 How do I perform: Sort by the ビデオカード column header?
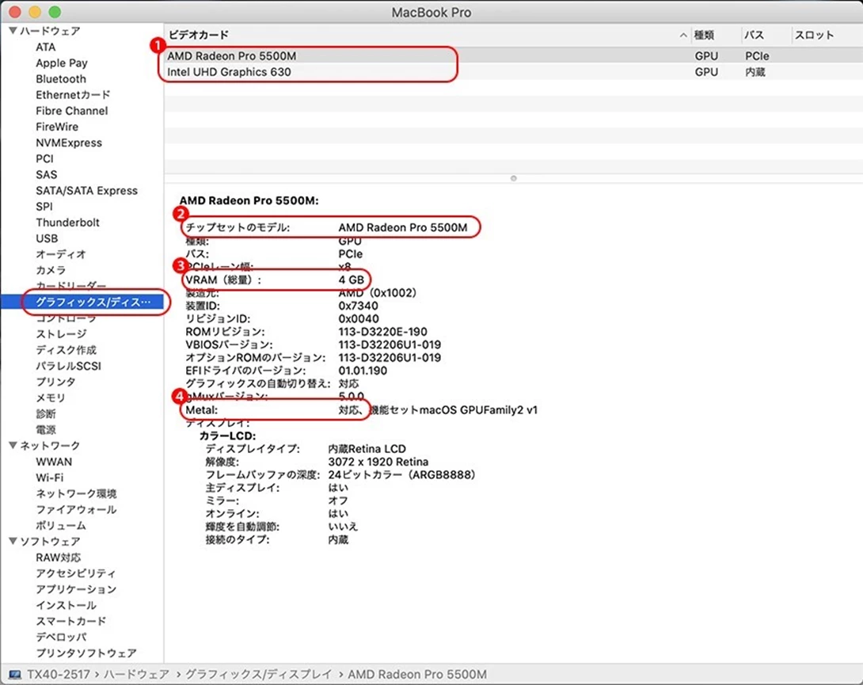click(x=199, y=35)
